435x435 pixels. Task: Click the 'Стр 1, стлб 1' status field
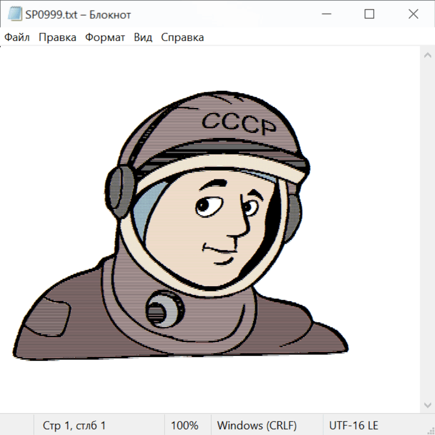(x=74, y=426)
